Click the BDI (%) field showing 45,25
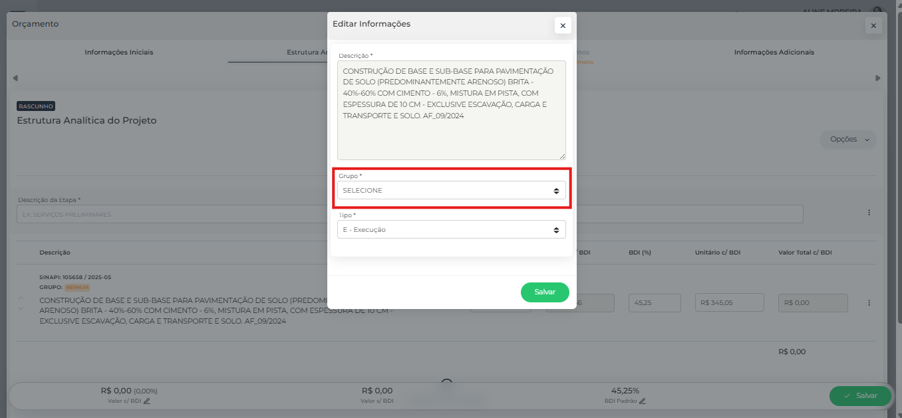The height and width of the screenshot is (418, 902). (x=655, y=303)
